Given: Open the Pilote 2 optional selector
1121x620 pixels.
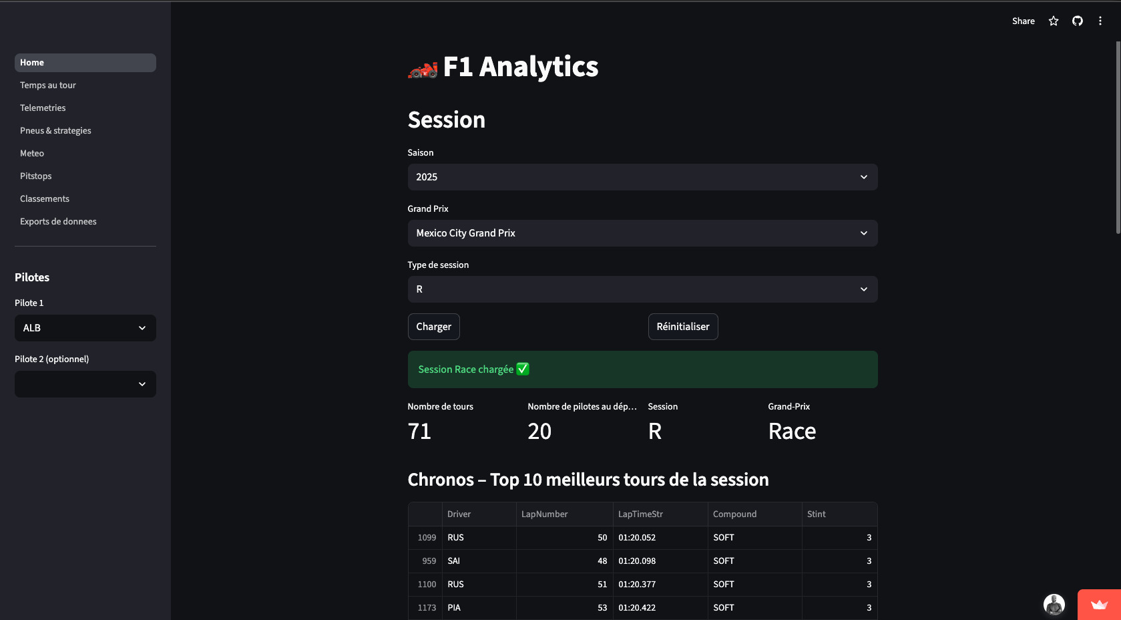Looking at the screenshot, I should (85, 384).
